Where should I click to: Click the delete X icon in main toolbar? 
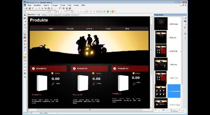point(52,8)
